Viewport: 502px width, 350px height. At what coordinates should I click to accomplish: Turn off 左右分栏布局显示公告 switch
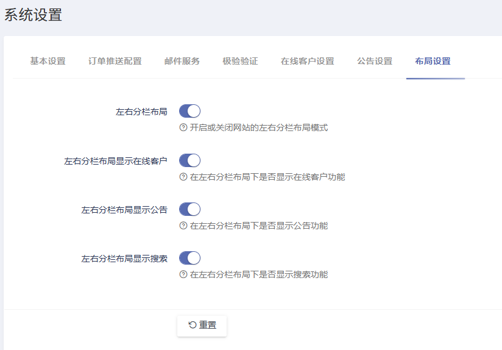pos(189,209)
